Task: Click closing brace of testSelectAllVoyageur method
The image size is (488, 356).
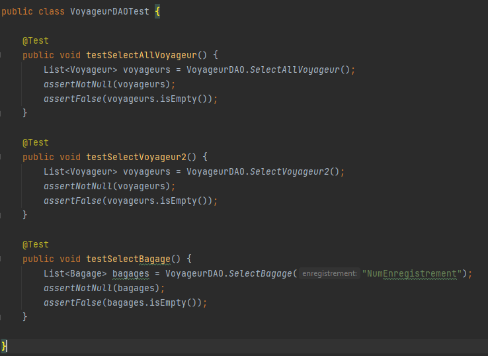Action: [x=25, y=113]
